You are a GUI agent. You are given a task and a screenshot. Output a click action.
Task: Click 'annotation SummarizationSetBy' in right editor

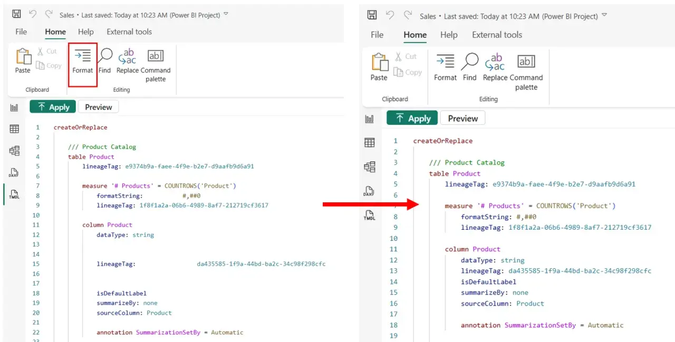coord(518,325)
